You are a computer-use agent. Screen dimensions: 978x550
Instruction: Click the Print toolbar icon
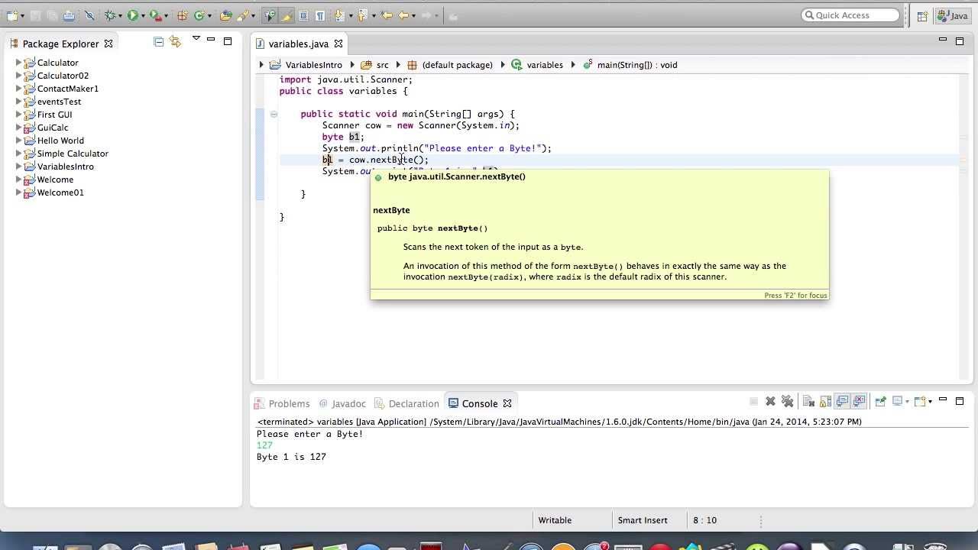[69, 15]
